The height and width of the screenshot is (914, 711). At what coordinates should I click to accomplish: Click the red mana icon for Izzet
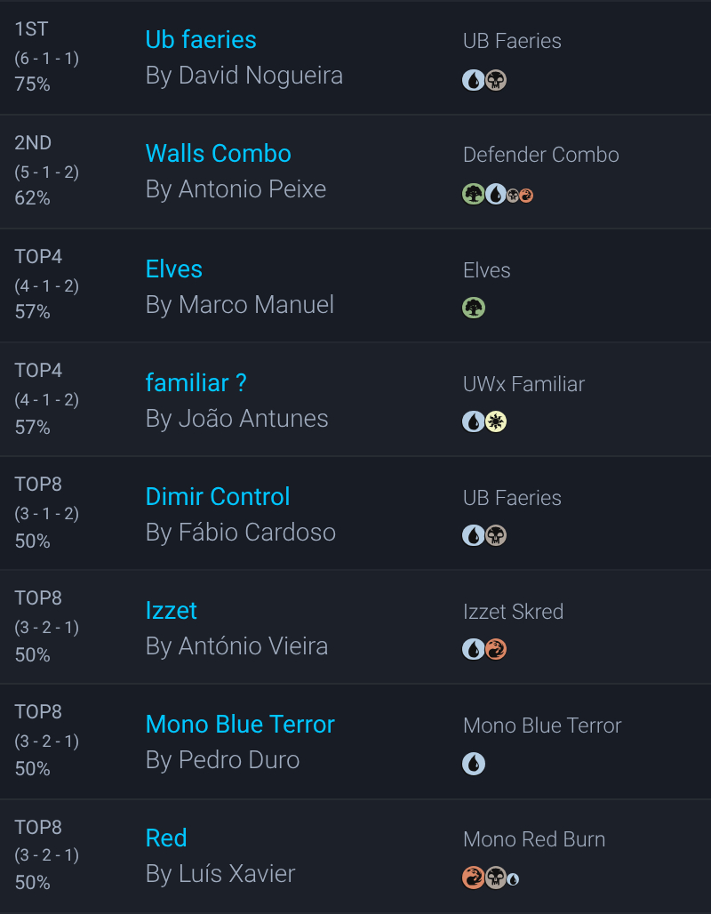496,649
